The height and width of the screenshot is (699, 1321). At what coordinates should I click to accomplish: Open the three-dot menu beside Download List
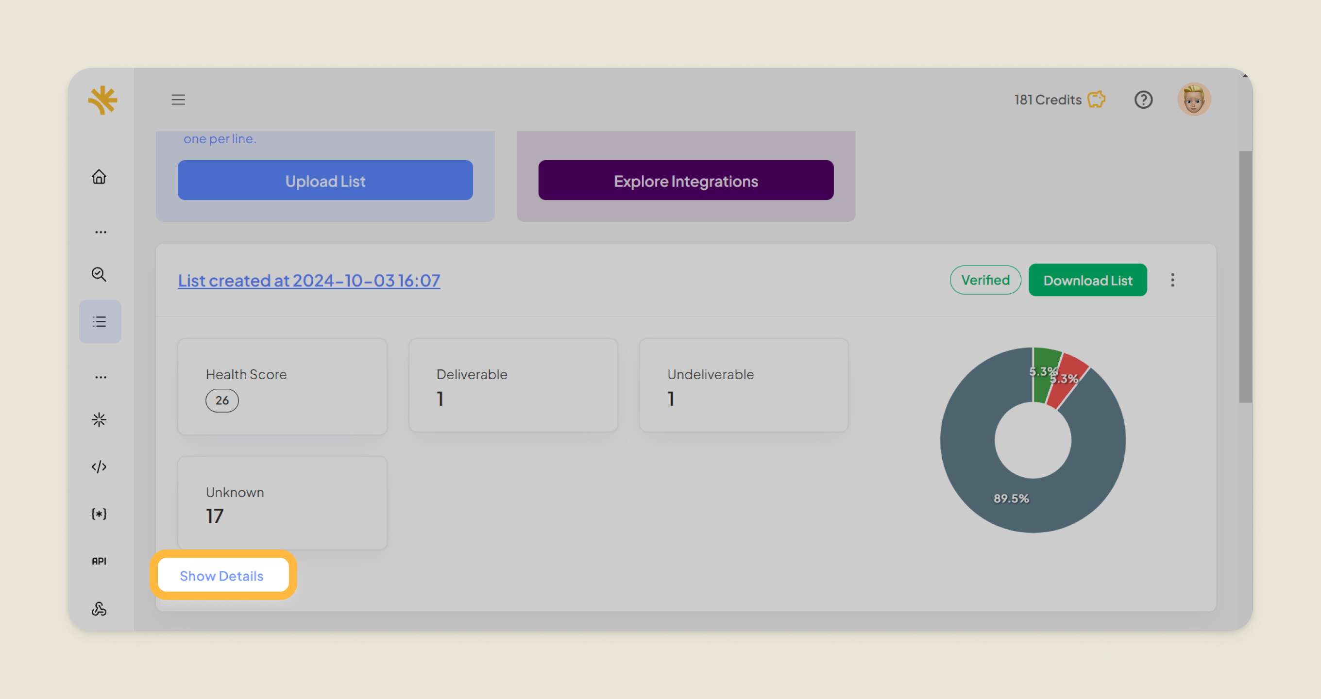click(x=1173, y=280)
